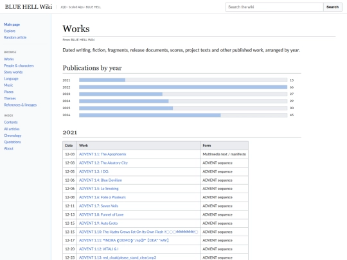347x260 pixels.
Task: Go to a Random article
Action: 15,37
